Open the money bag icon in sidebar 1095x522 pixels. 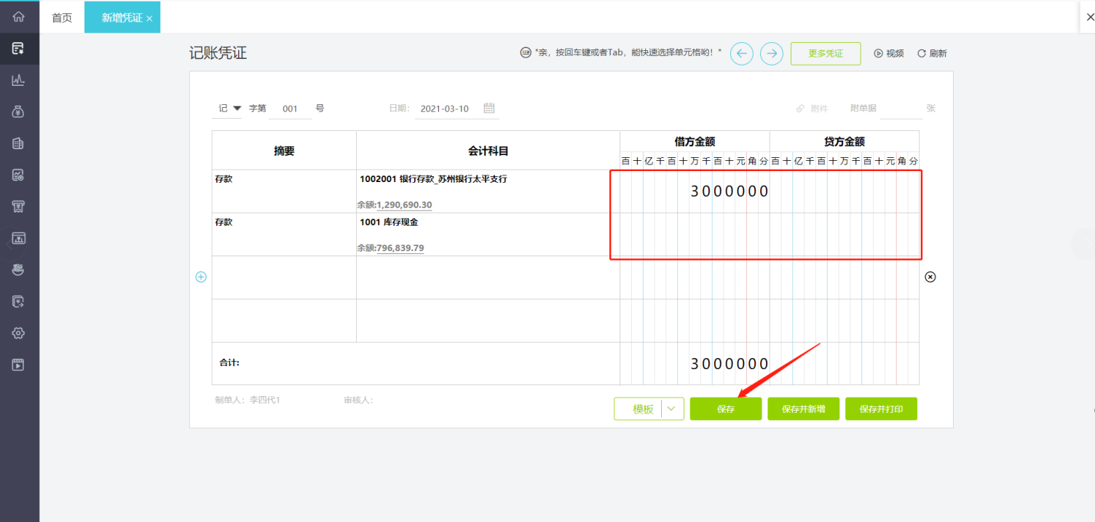pos(19,111)
